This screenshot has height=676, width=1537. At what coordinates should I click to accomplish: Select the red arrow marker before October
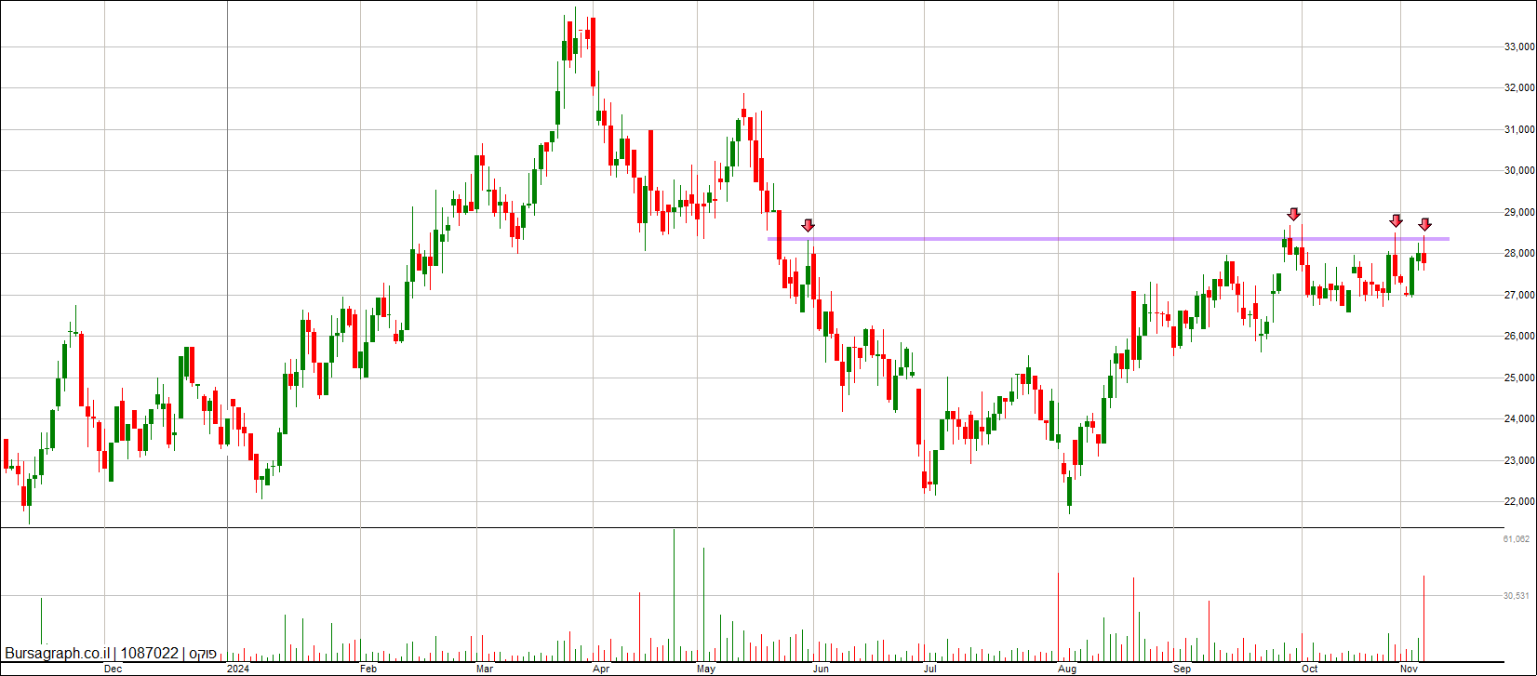point(1294,215)
